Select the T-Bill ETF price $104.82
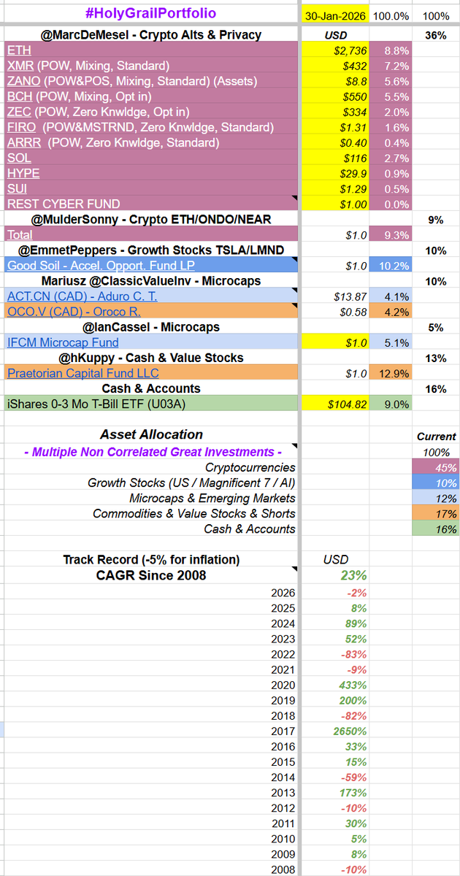This screenshot has width=460, height=876. [336, 404]
